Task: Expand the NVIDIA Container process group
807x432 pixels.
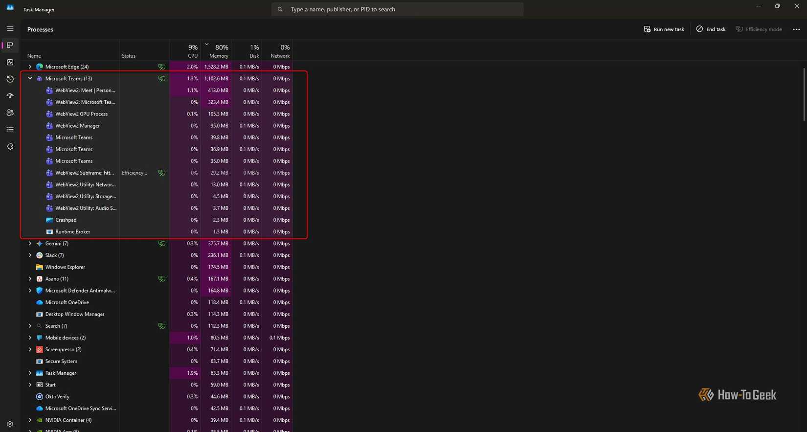Action: [30, 420]
